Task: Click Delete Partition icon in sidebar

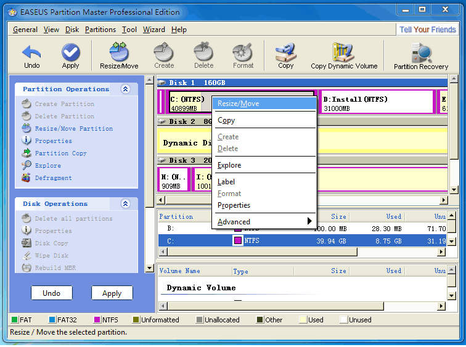Action: 27,116
